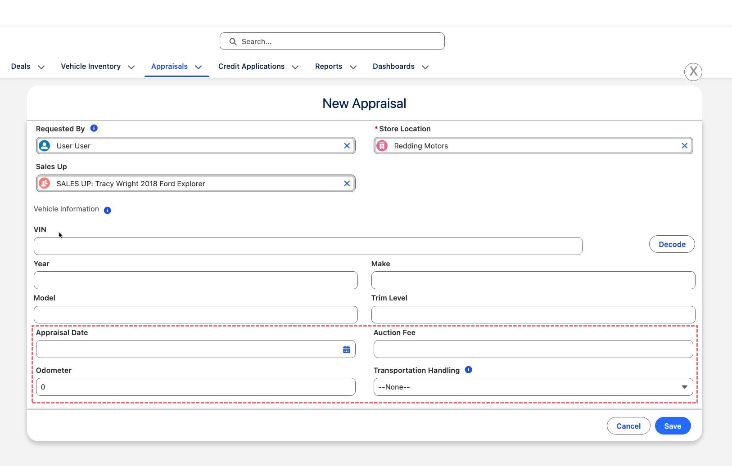Expand the Deals menu chevron
This screenshot has width=732, height=466.
tap(41, 67)
